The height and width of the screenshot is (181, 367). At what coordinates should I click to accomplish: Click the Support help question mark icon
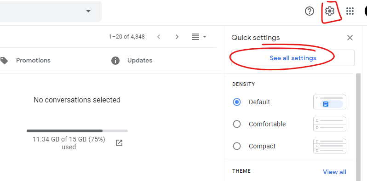310,11
